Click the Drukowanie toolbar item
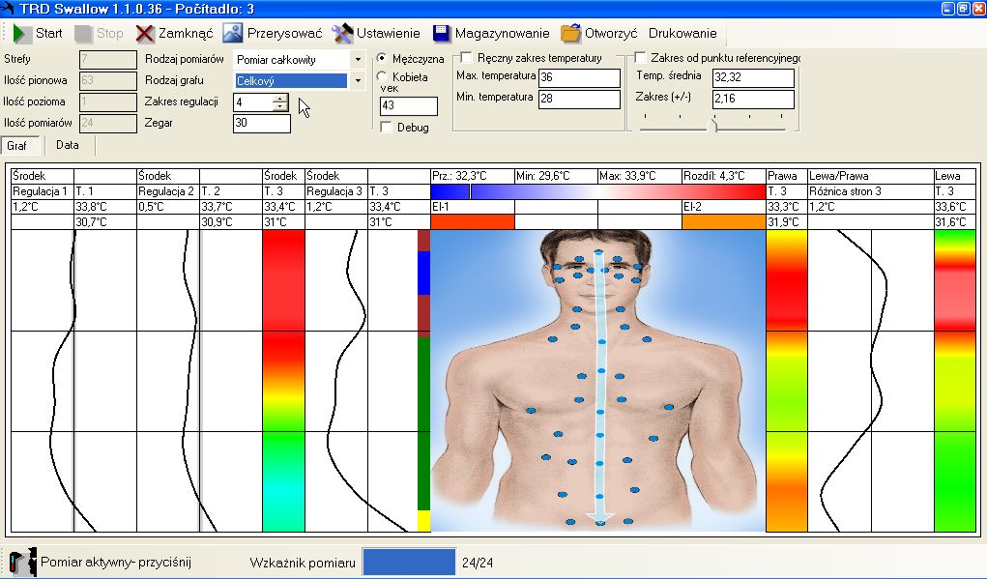 (x=682, y=33)
